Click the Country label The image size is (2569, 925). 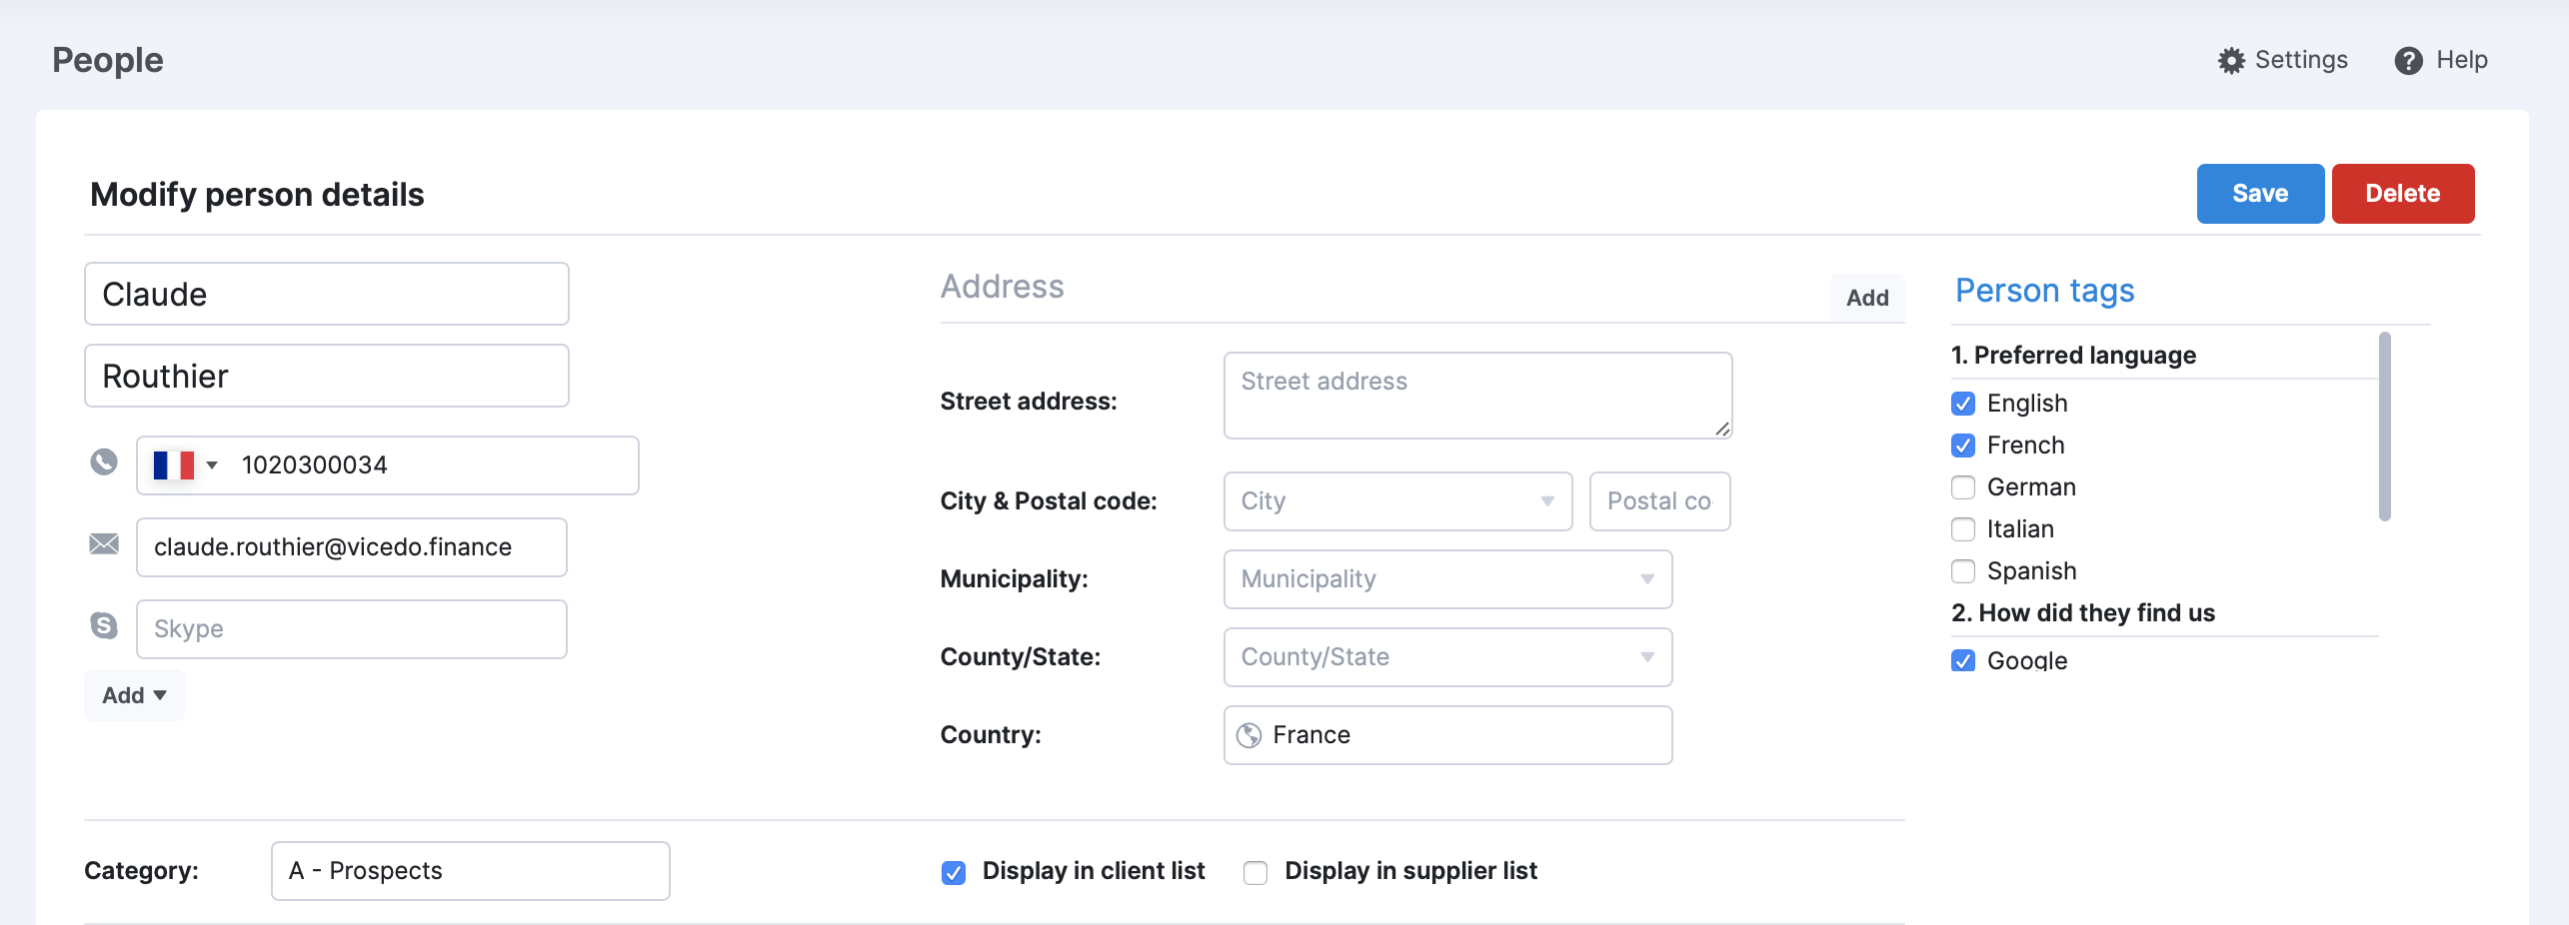(991, 735)
